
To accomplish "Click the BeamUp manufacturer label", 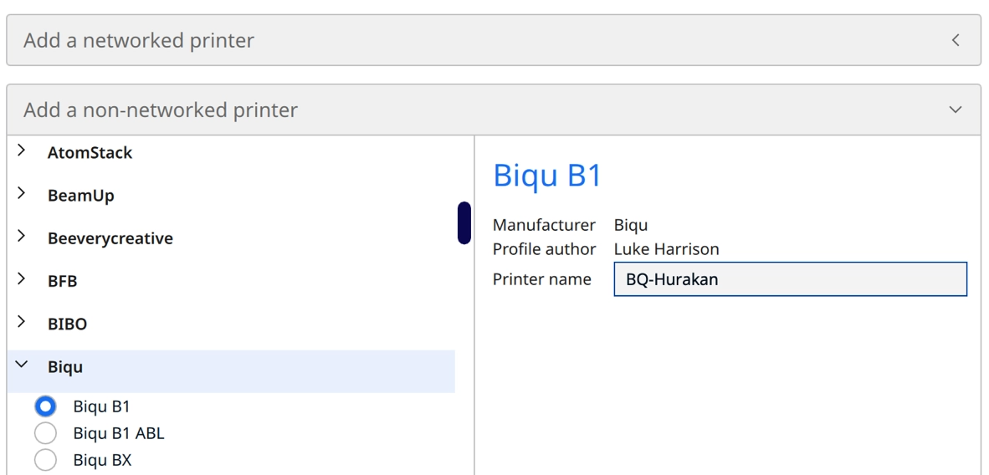I will click(80, 196).
